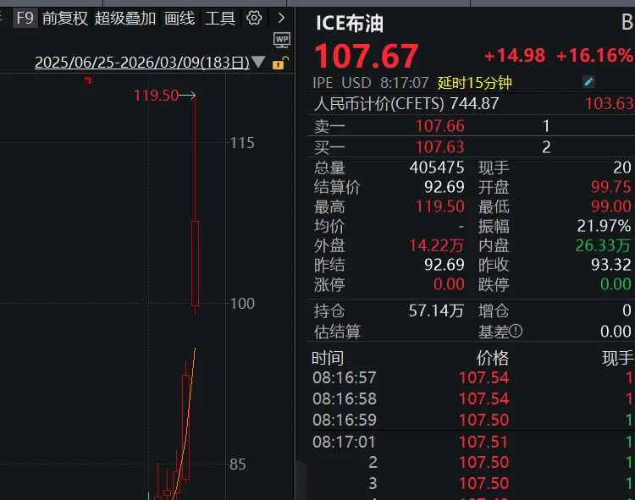
Task: Click the 时间 column header in tick list
Action: 328,358
